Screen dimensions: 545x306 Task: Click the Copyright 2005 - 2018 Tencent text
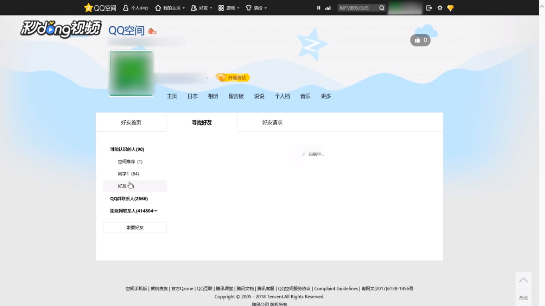[269, 296]
